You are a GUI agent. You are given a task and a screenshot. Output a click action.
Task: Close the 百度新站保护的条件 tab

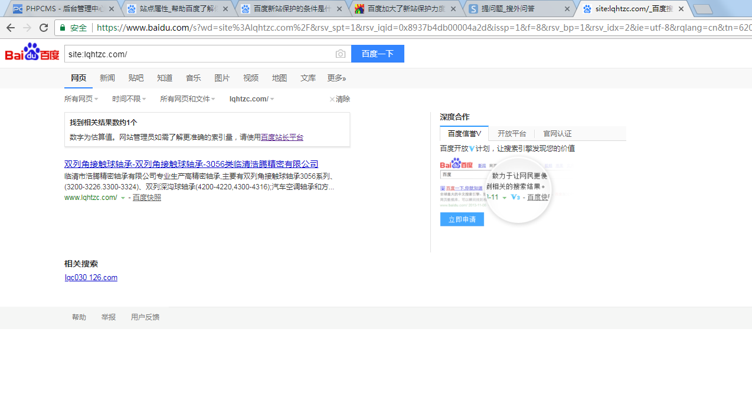click(x=339, y=9)
